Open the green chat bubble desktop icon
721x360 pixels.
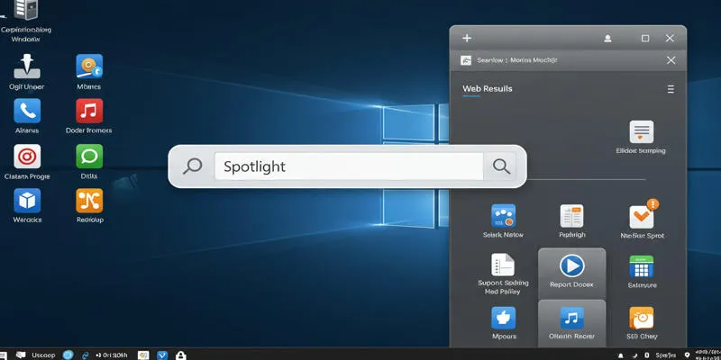click(x=89, y=157)
